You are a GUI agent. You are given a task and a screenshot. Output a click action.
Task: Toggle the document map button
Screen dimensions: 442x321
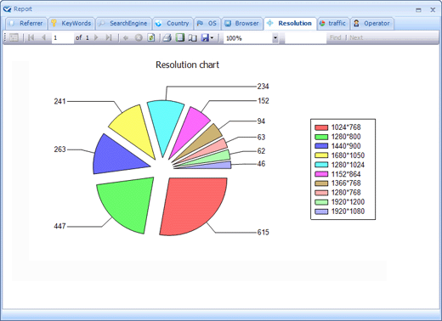point(14,37)
